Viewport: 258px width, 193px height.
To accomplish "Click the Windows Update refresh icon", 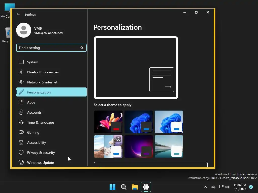I will pyautogui.click(x=21, y=163).
